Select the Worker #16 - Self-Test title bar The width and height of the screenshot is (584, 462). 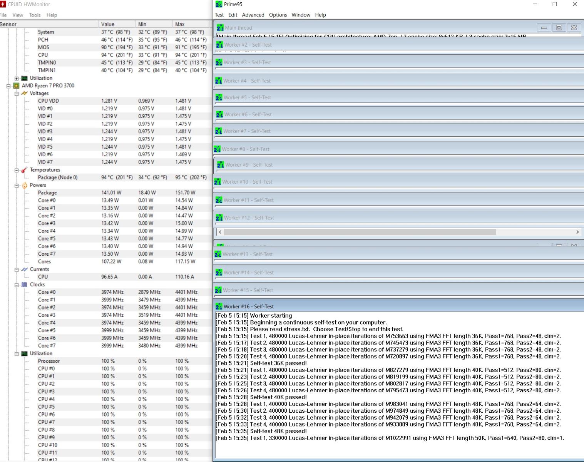point(399,306)
